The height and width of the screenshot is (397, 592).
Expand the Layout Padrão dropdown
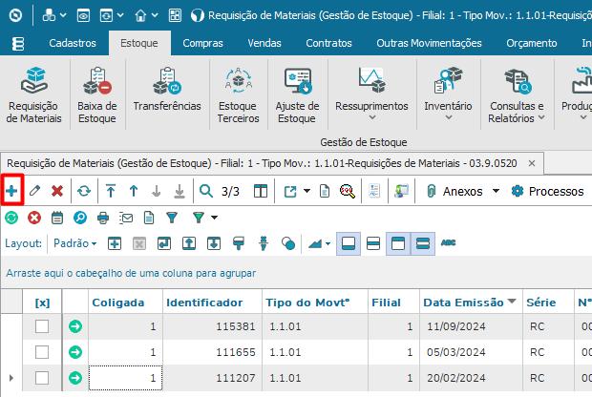point(75,243)
